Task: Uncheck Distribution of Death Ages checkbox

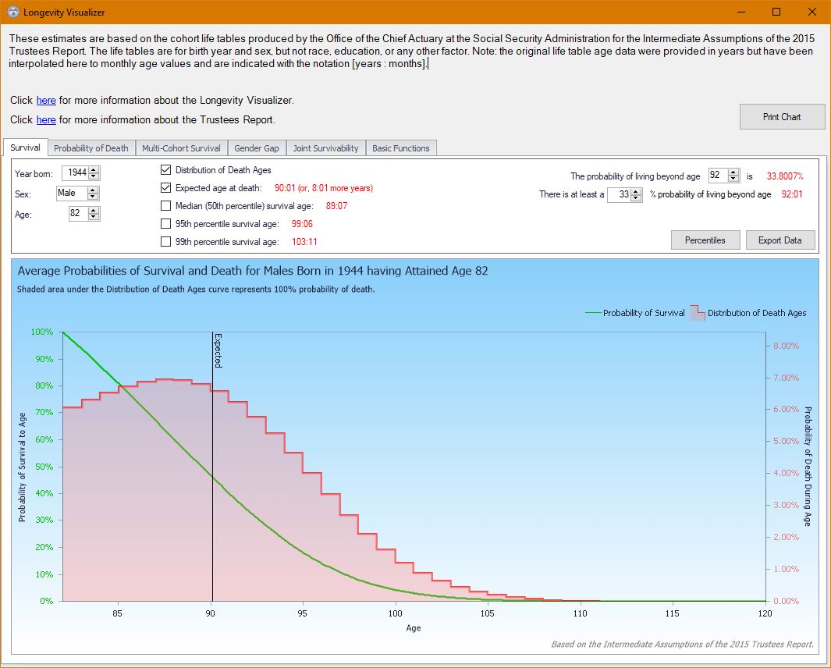Action: 166,169
